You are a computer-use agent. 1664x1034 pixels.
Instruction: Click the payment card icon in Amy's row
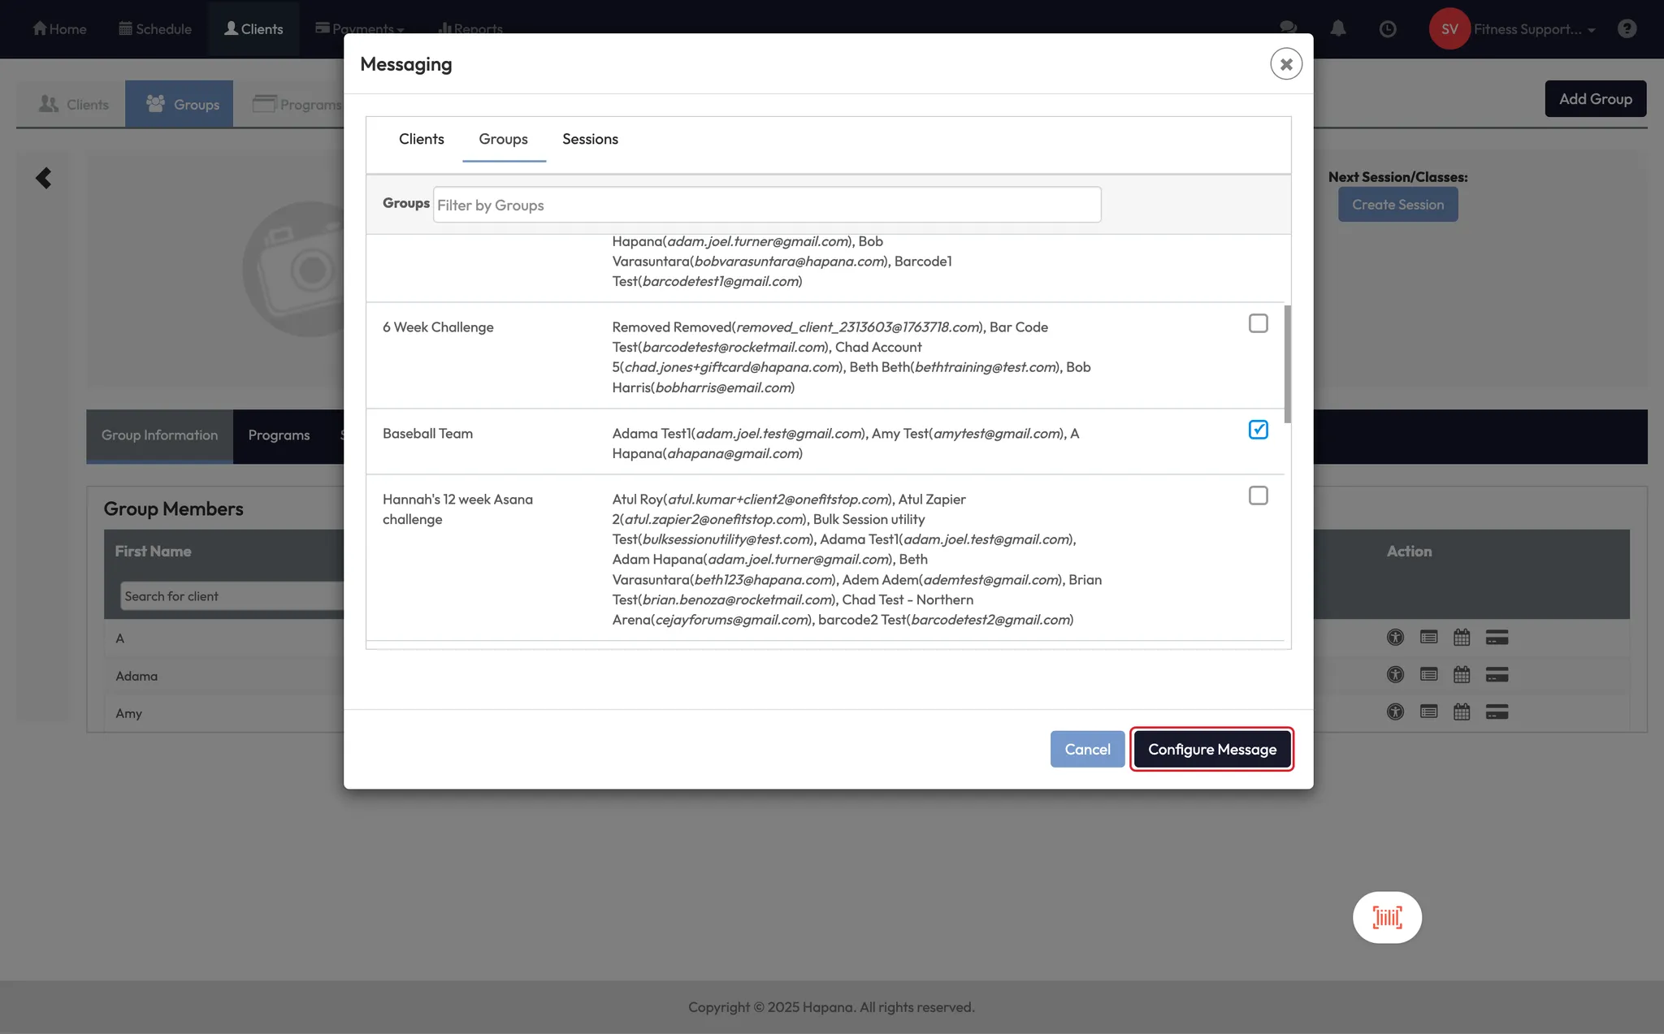click(x=1497, y=712)
